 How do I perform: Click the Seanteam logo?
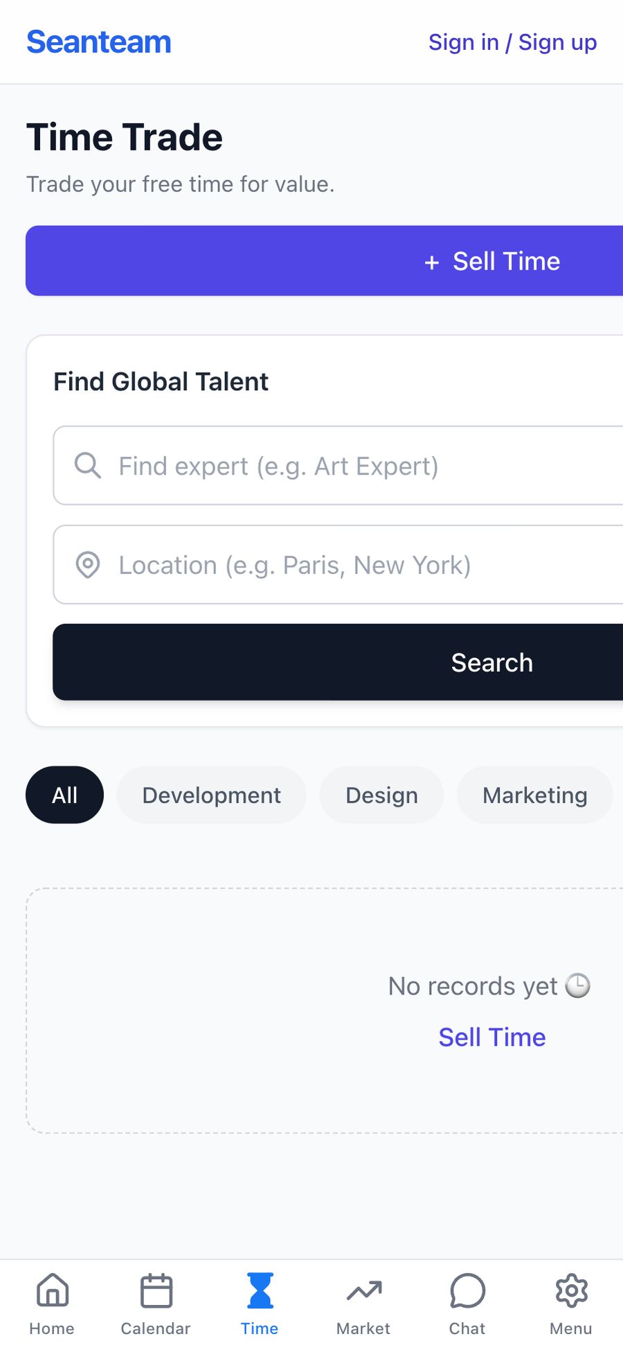(x=99, y=42)
